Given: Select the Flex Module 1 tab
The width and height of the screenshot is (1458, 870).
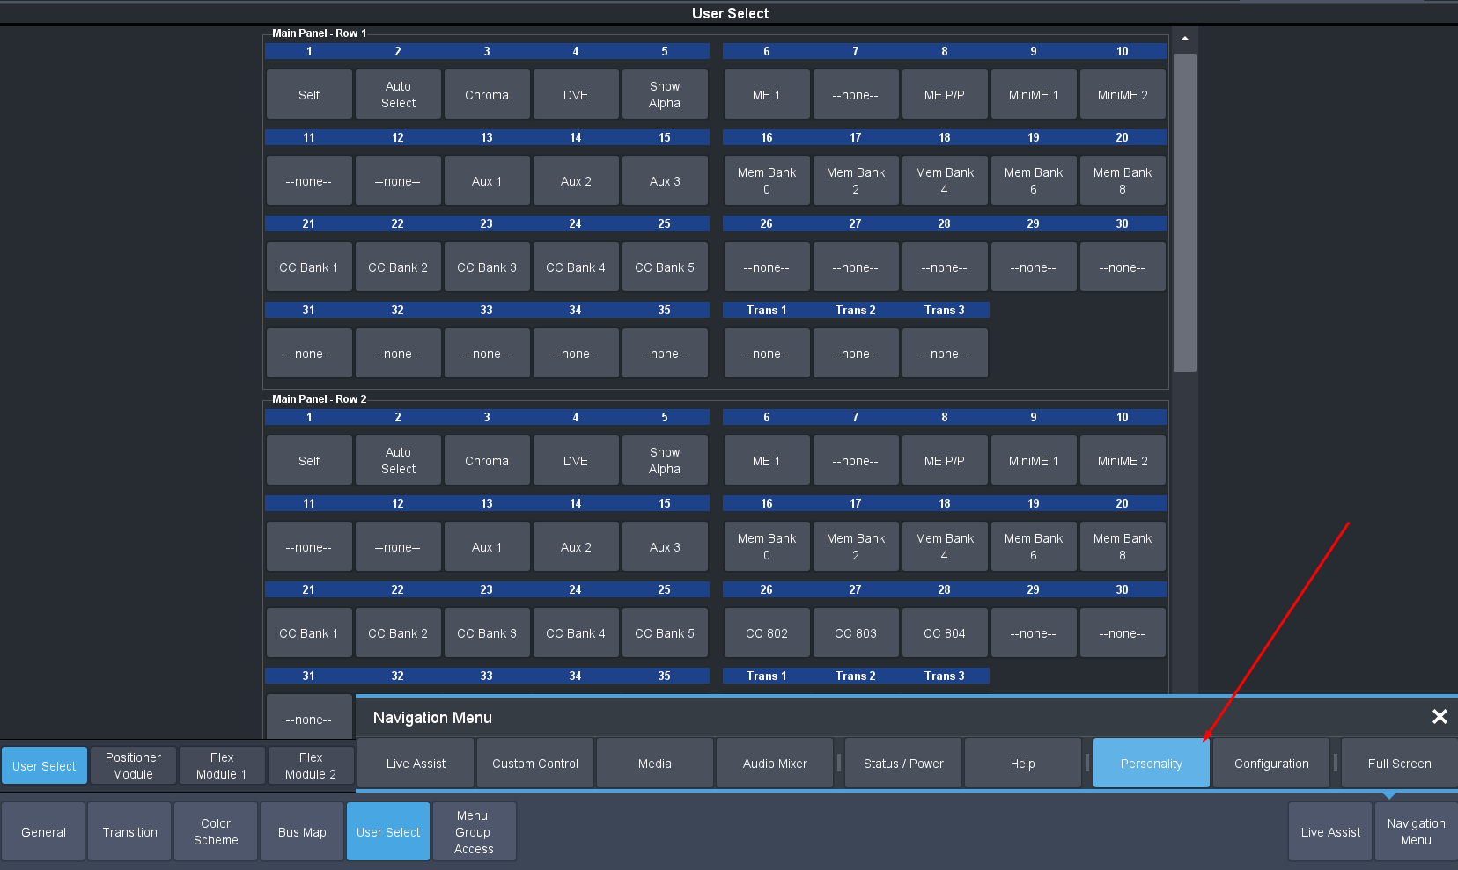Looking at the screenshot, I should [x=222, y=765].
